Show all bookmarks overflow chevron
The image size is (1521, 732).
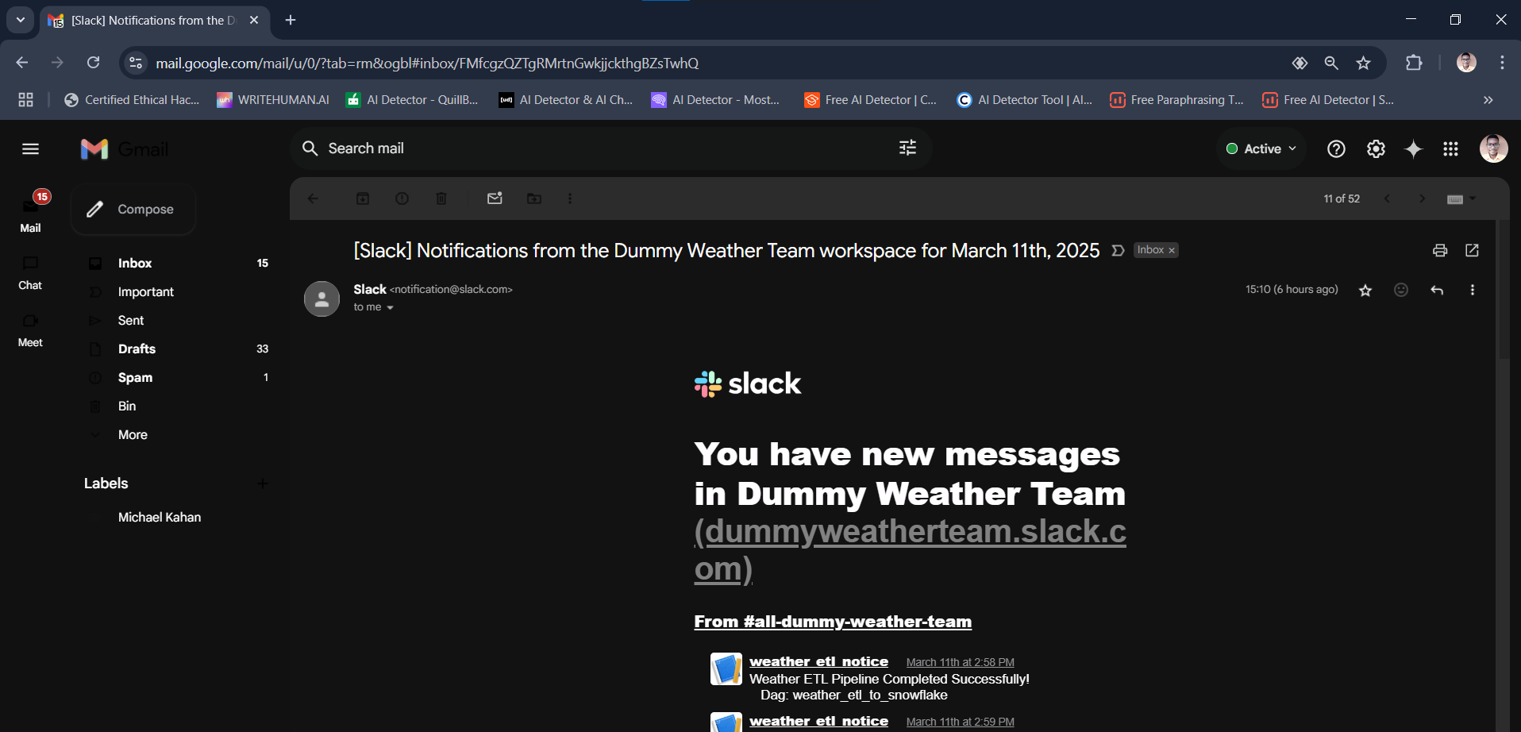(1488, 100)
